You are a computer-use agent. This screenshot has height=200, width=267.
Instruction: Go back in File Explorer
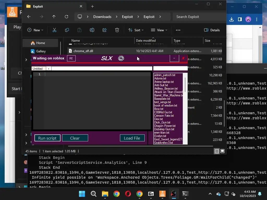[29, 17]
